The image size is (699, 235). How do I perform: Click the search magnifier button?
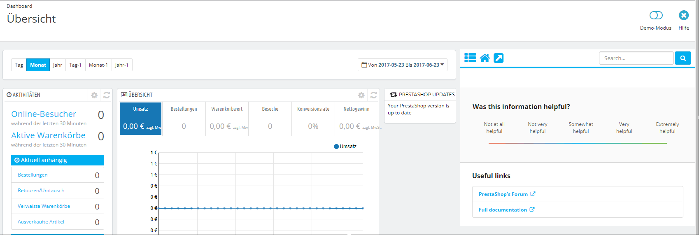click(x=683, y=58)
